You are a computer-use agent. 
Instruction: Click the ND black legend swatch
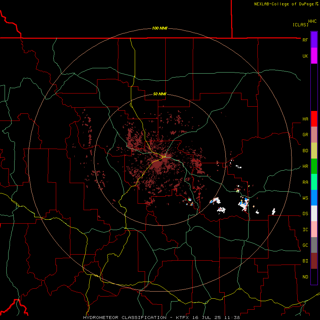[x=314, y=277]
